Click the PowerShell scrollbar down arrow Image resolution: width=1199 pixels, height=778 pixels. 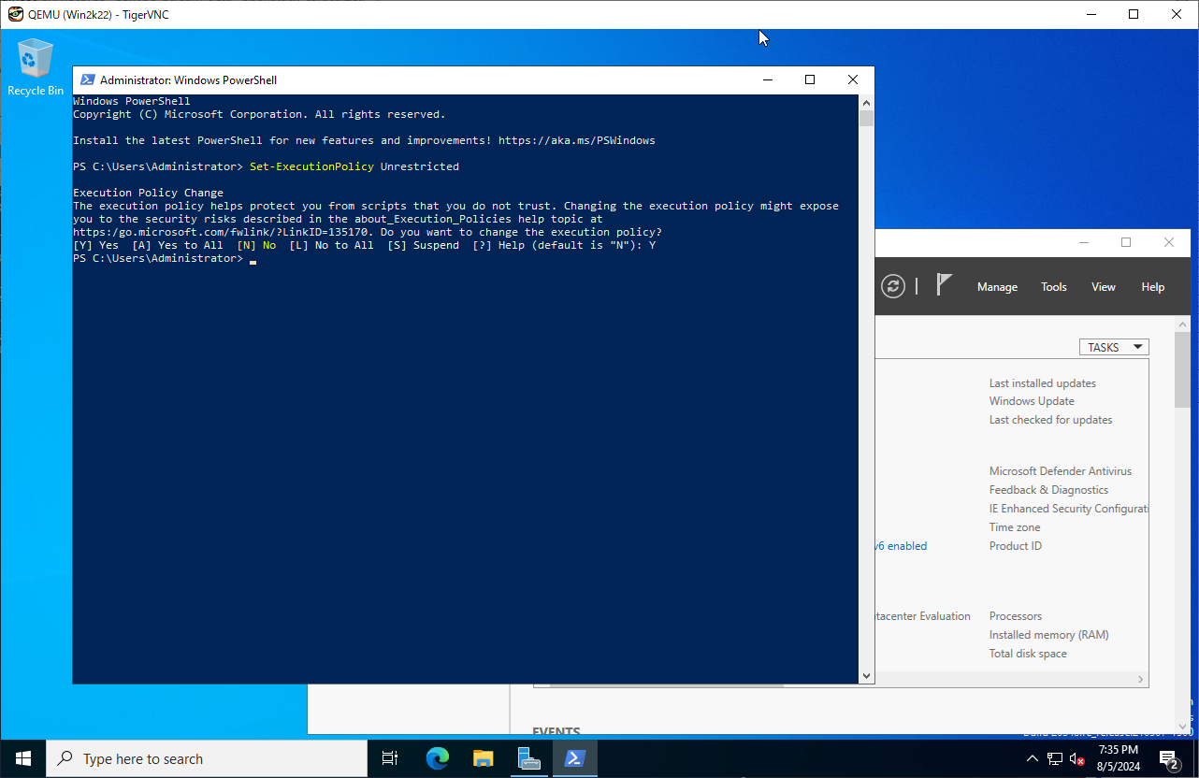[867, 675]
